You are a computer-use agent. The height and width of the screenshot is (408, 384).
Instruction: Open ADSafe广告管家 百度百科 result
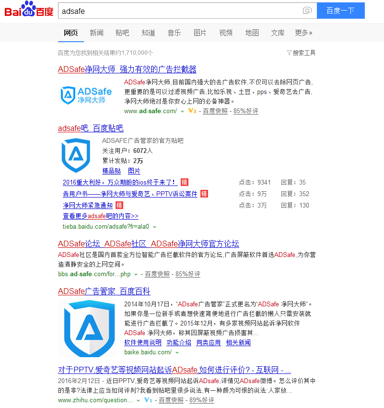point(104,291)
